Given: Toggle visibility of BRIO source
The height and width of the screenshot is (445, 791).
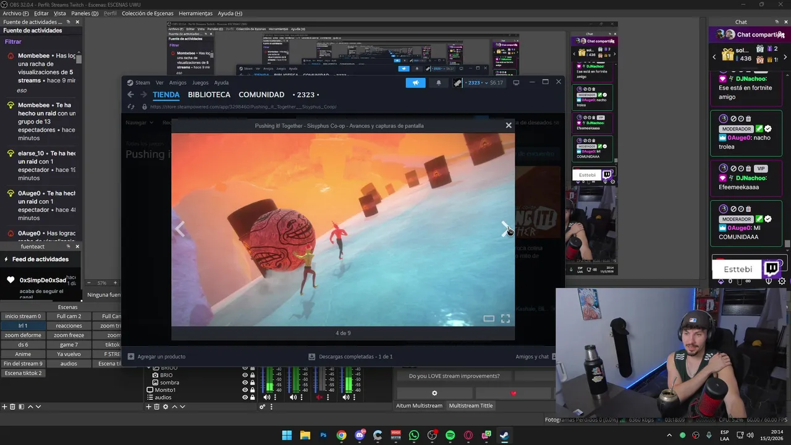Looking at the screenshot, I should tap(245, 375).
